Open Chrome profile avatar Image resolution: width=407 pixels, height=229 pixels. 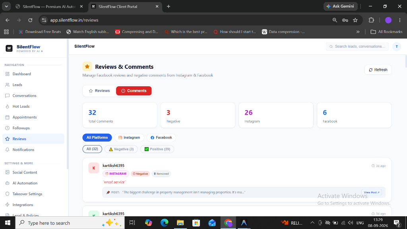(x=388, y=20)
